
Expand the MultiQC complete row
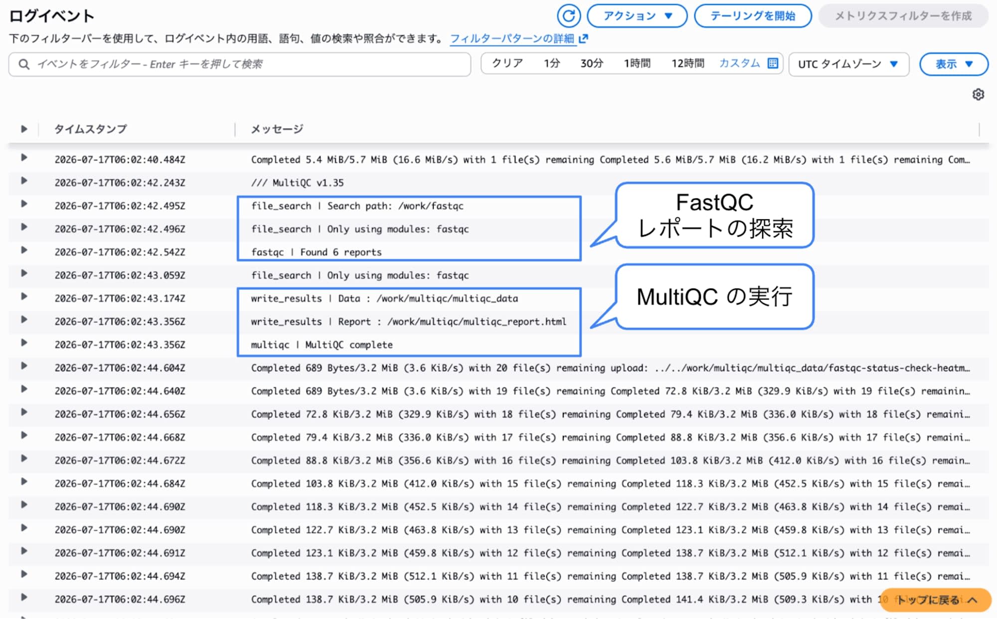(x=23, y=343)
